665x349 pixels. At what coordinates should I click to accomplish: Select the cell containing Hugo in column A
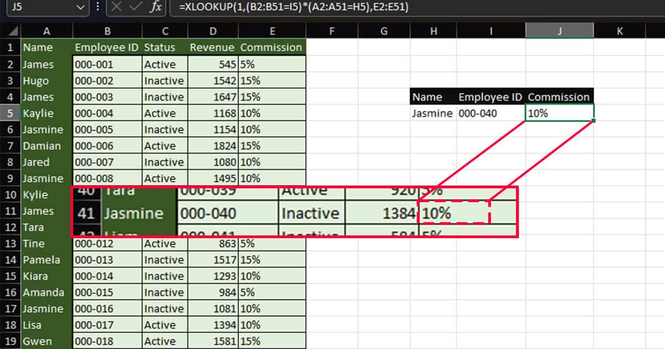pyautogui.click(x=35, y=80)
